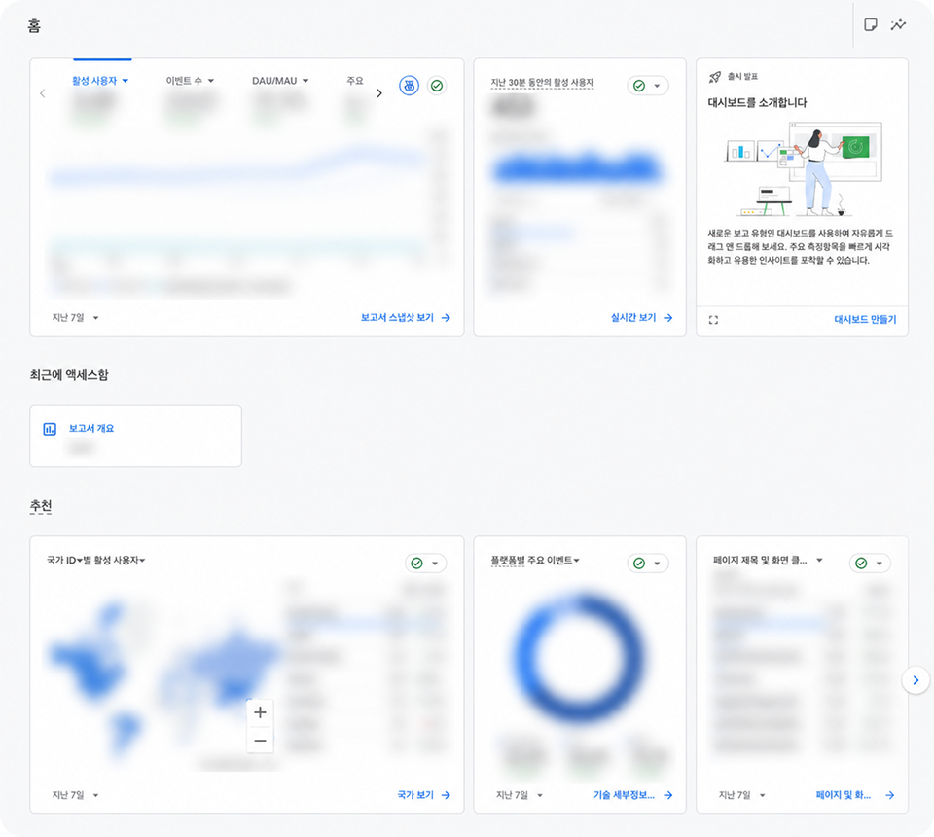Click the right chevron after the 주요 tab

(x=378, y=93)
